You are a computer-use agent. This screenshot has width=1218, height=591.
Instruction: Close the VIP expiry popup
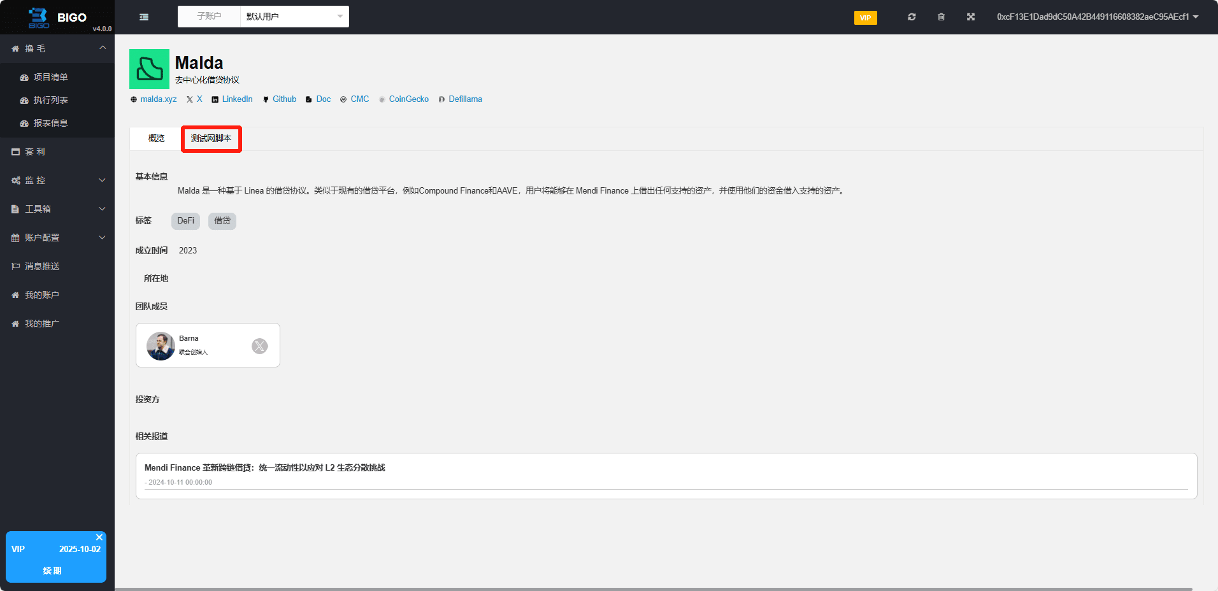(99, 538)
